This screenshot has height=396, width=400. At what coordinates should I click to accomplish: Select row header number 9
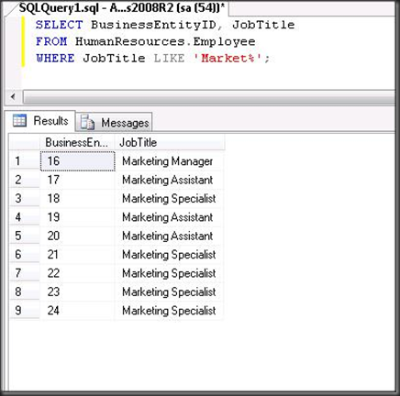[x=25, y=311]
